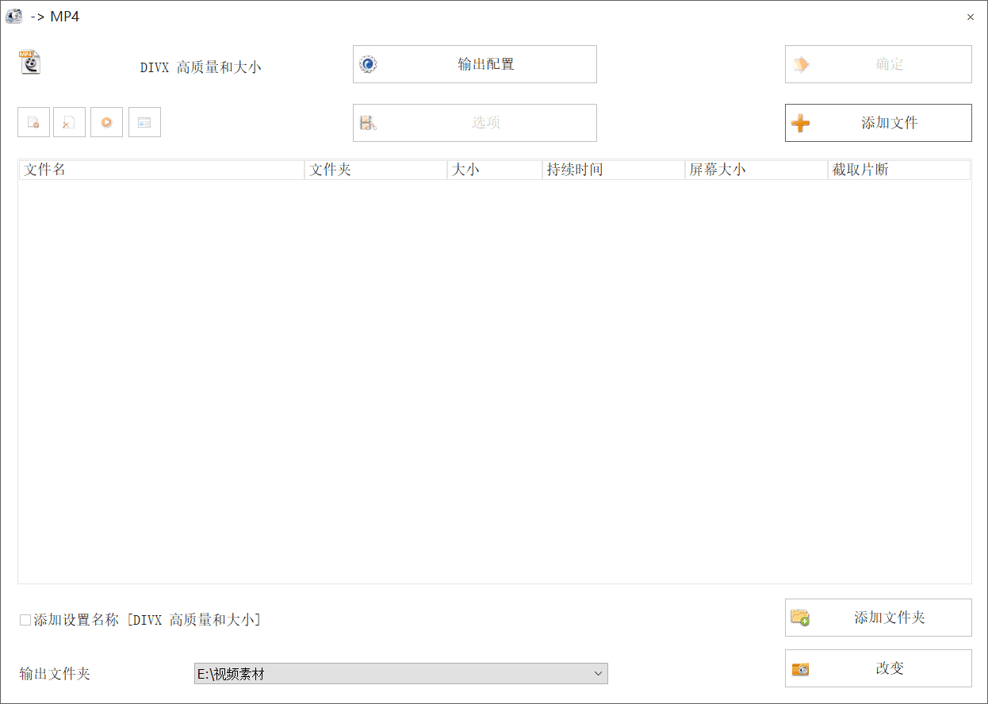Click the remove file icon in the toolbar
The image size is (988, 704).
[33, 122]
